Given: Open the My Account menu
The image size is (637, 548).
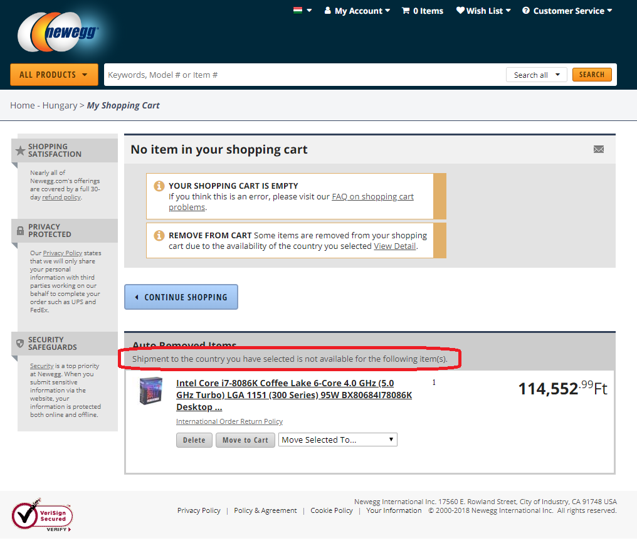Looking at the screenshot, I should (357, 11).
